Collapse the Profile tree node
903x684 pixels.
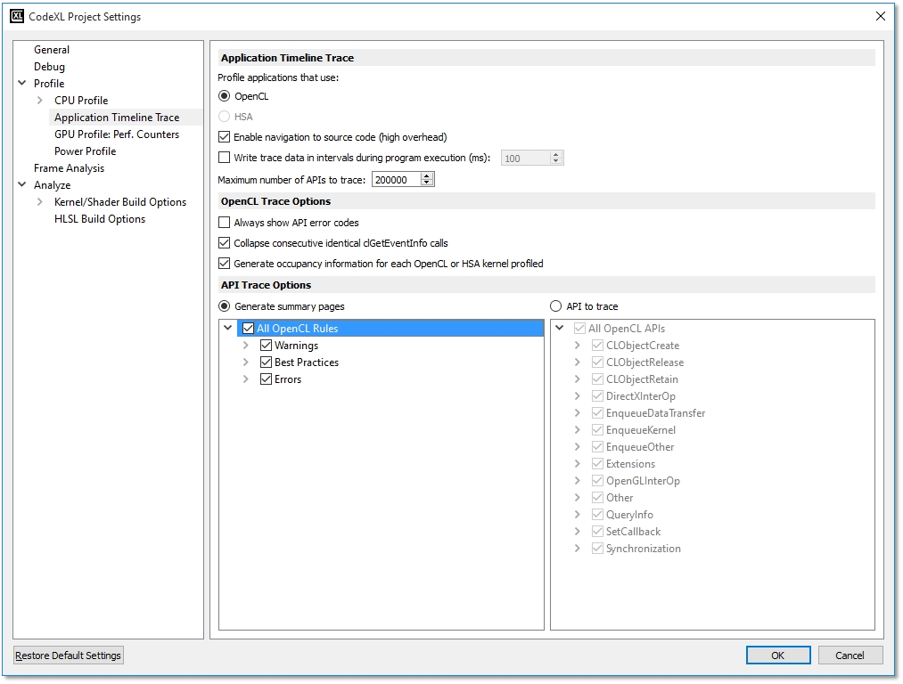click(22, 84)
